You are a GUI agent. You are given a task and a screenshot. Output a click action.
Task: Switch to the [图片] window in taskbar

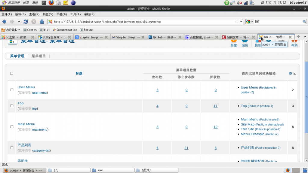tap(156, 170)
